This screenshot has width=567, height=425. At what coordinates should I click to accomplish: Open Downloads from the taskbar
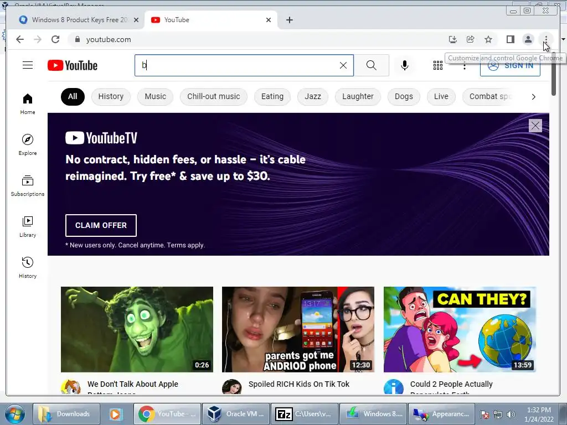point(66,414)
